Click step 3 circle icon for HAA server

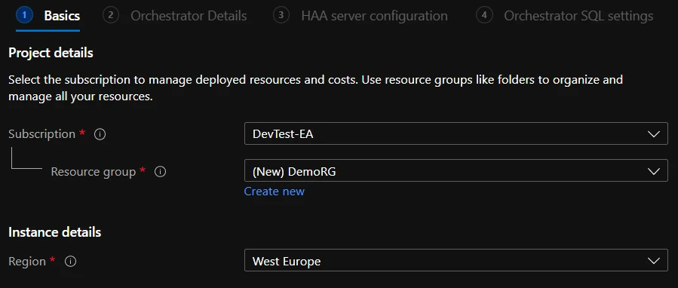281,16
